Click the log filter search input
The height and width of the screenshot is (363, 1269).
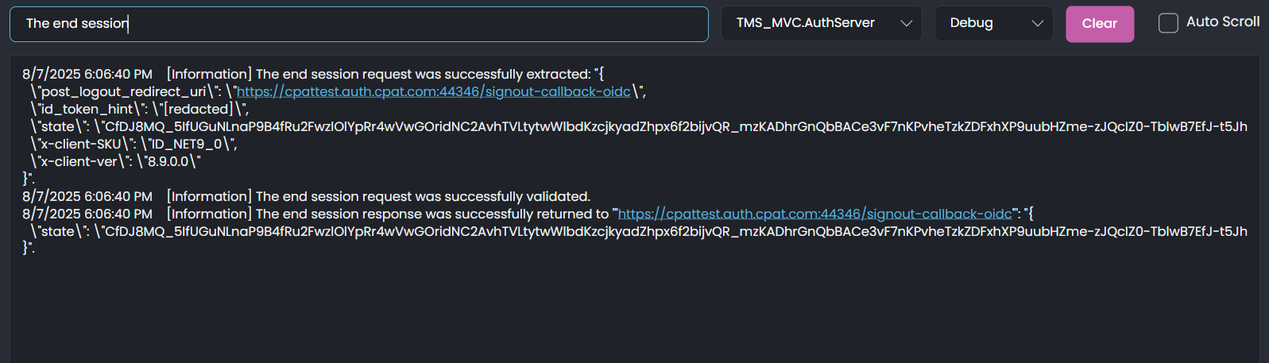pos(358,24)
